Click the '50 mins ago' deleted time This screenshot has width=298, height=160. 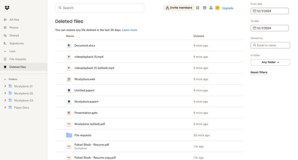pos(201,135)
